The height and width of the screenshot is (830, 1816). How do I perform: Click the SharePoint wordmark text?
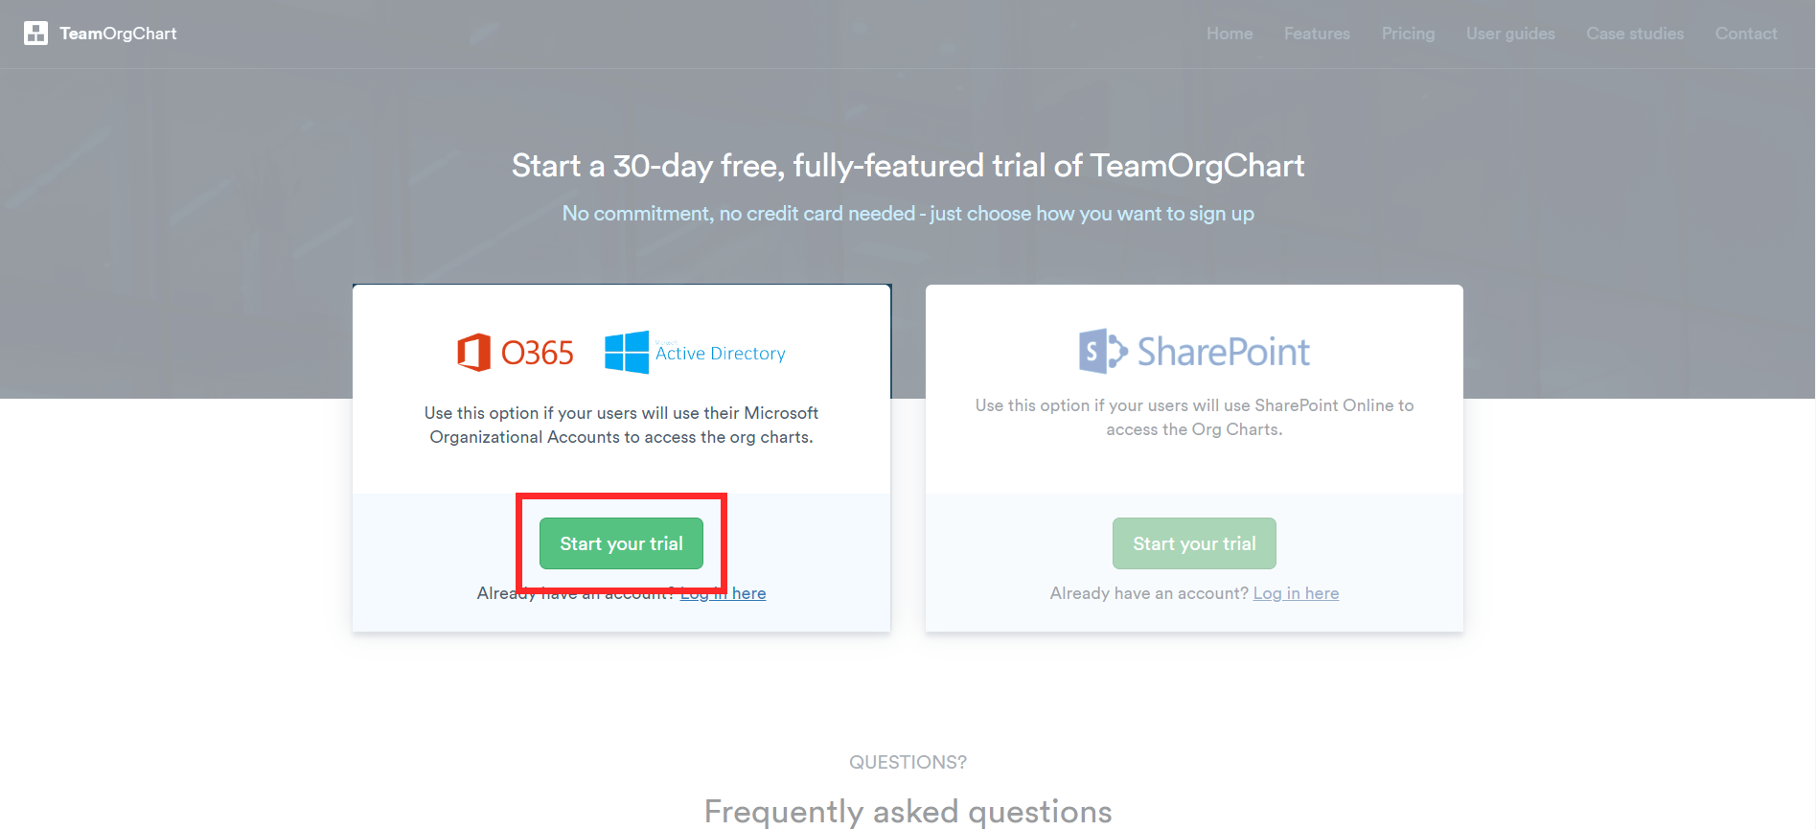1223,352
